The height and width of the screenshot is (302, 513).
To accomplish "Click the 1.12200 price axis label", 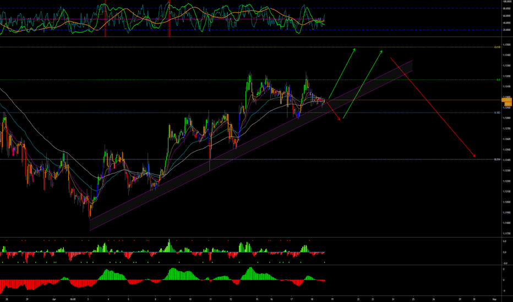I will coord(507,181).
